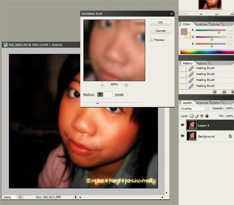234x205 pixels.
Task: Select the 'Background' layer name
Action: point(206,136)
